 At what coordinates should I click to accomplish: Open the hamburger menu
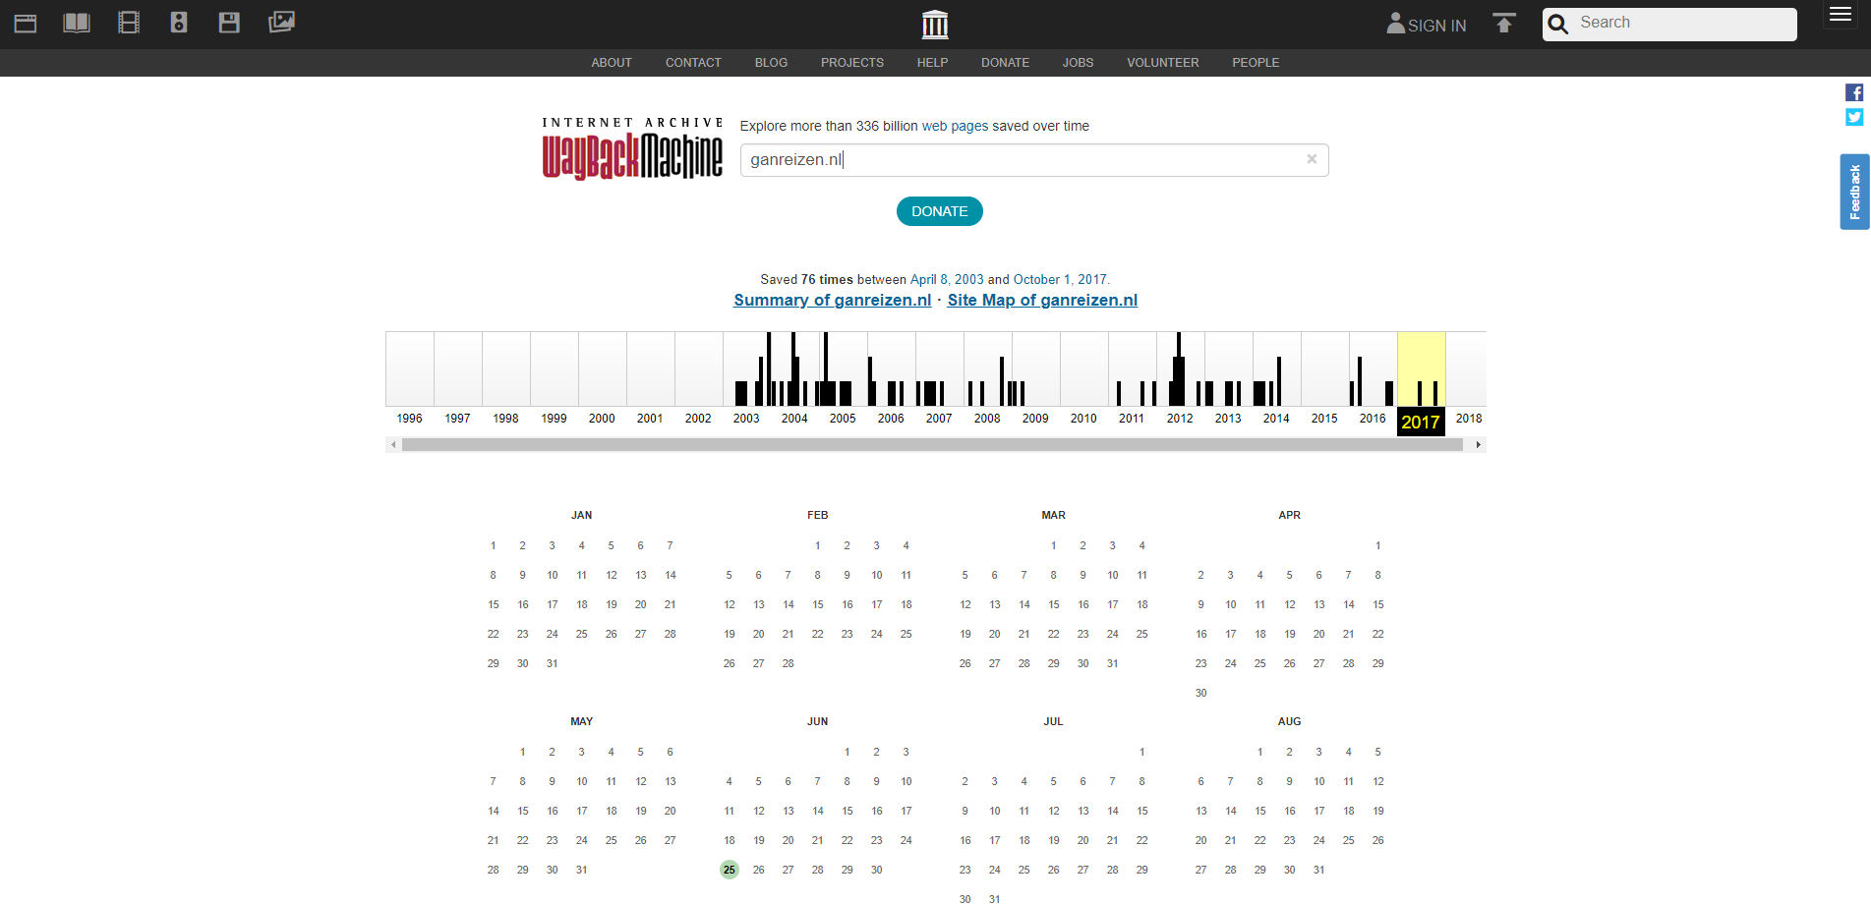pyautogui.click(x=1841, y=15)
